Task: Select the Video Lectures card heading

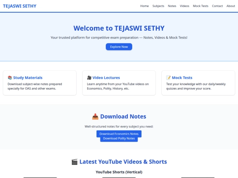Action: pyautogui.click(x=106, y=78)
